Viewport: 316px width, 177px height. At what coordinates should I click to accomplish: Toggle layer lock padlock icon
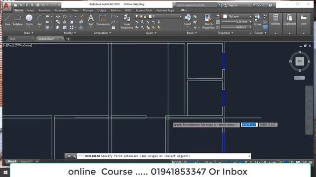click(x=145, y=16)
